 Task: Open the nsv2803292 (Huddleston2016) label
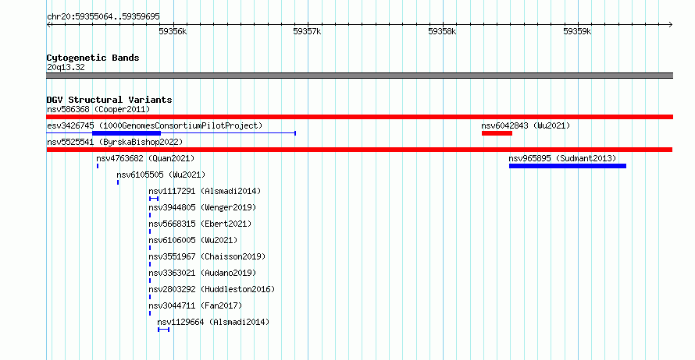click(212, 289)
